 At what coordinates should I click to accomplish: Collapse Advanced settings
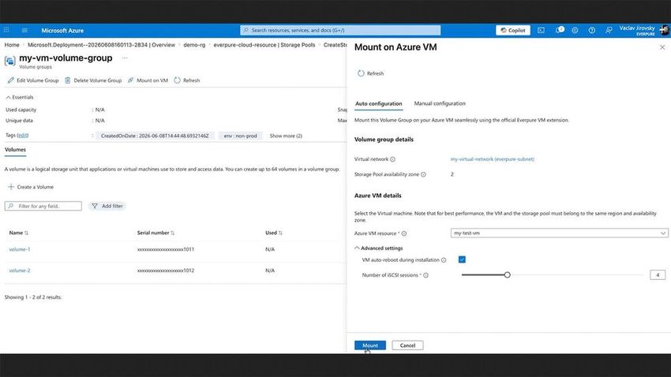point(379,248)
